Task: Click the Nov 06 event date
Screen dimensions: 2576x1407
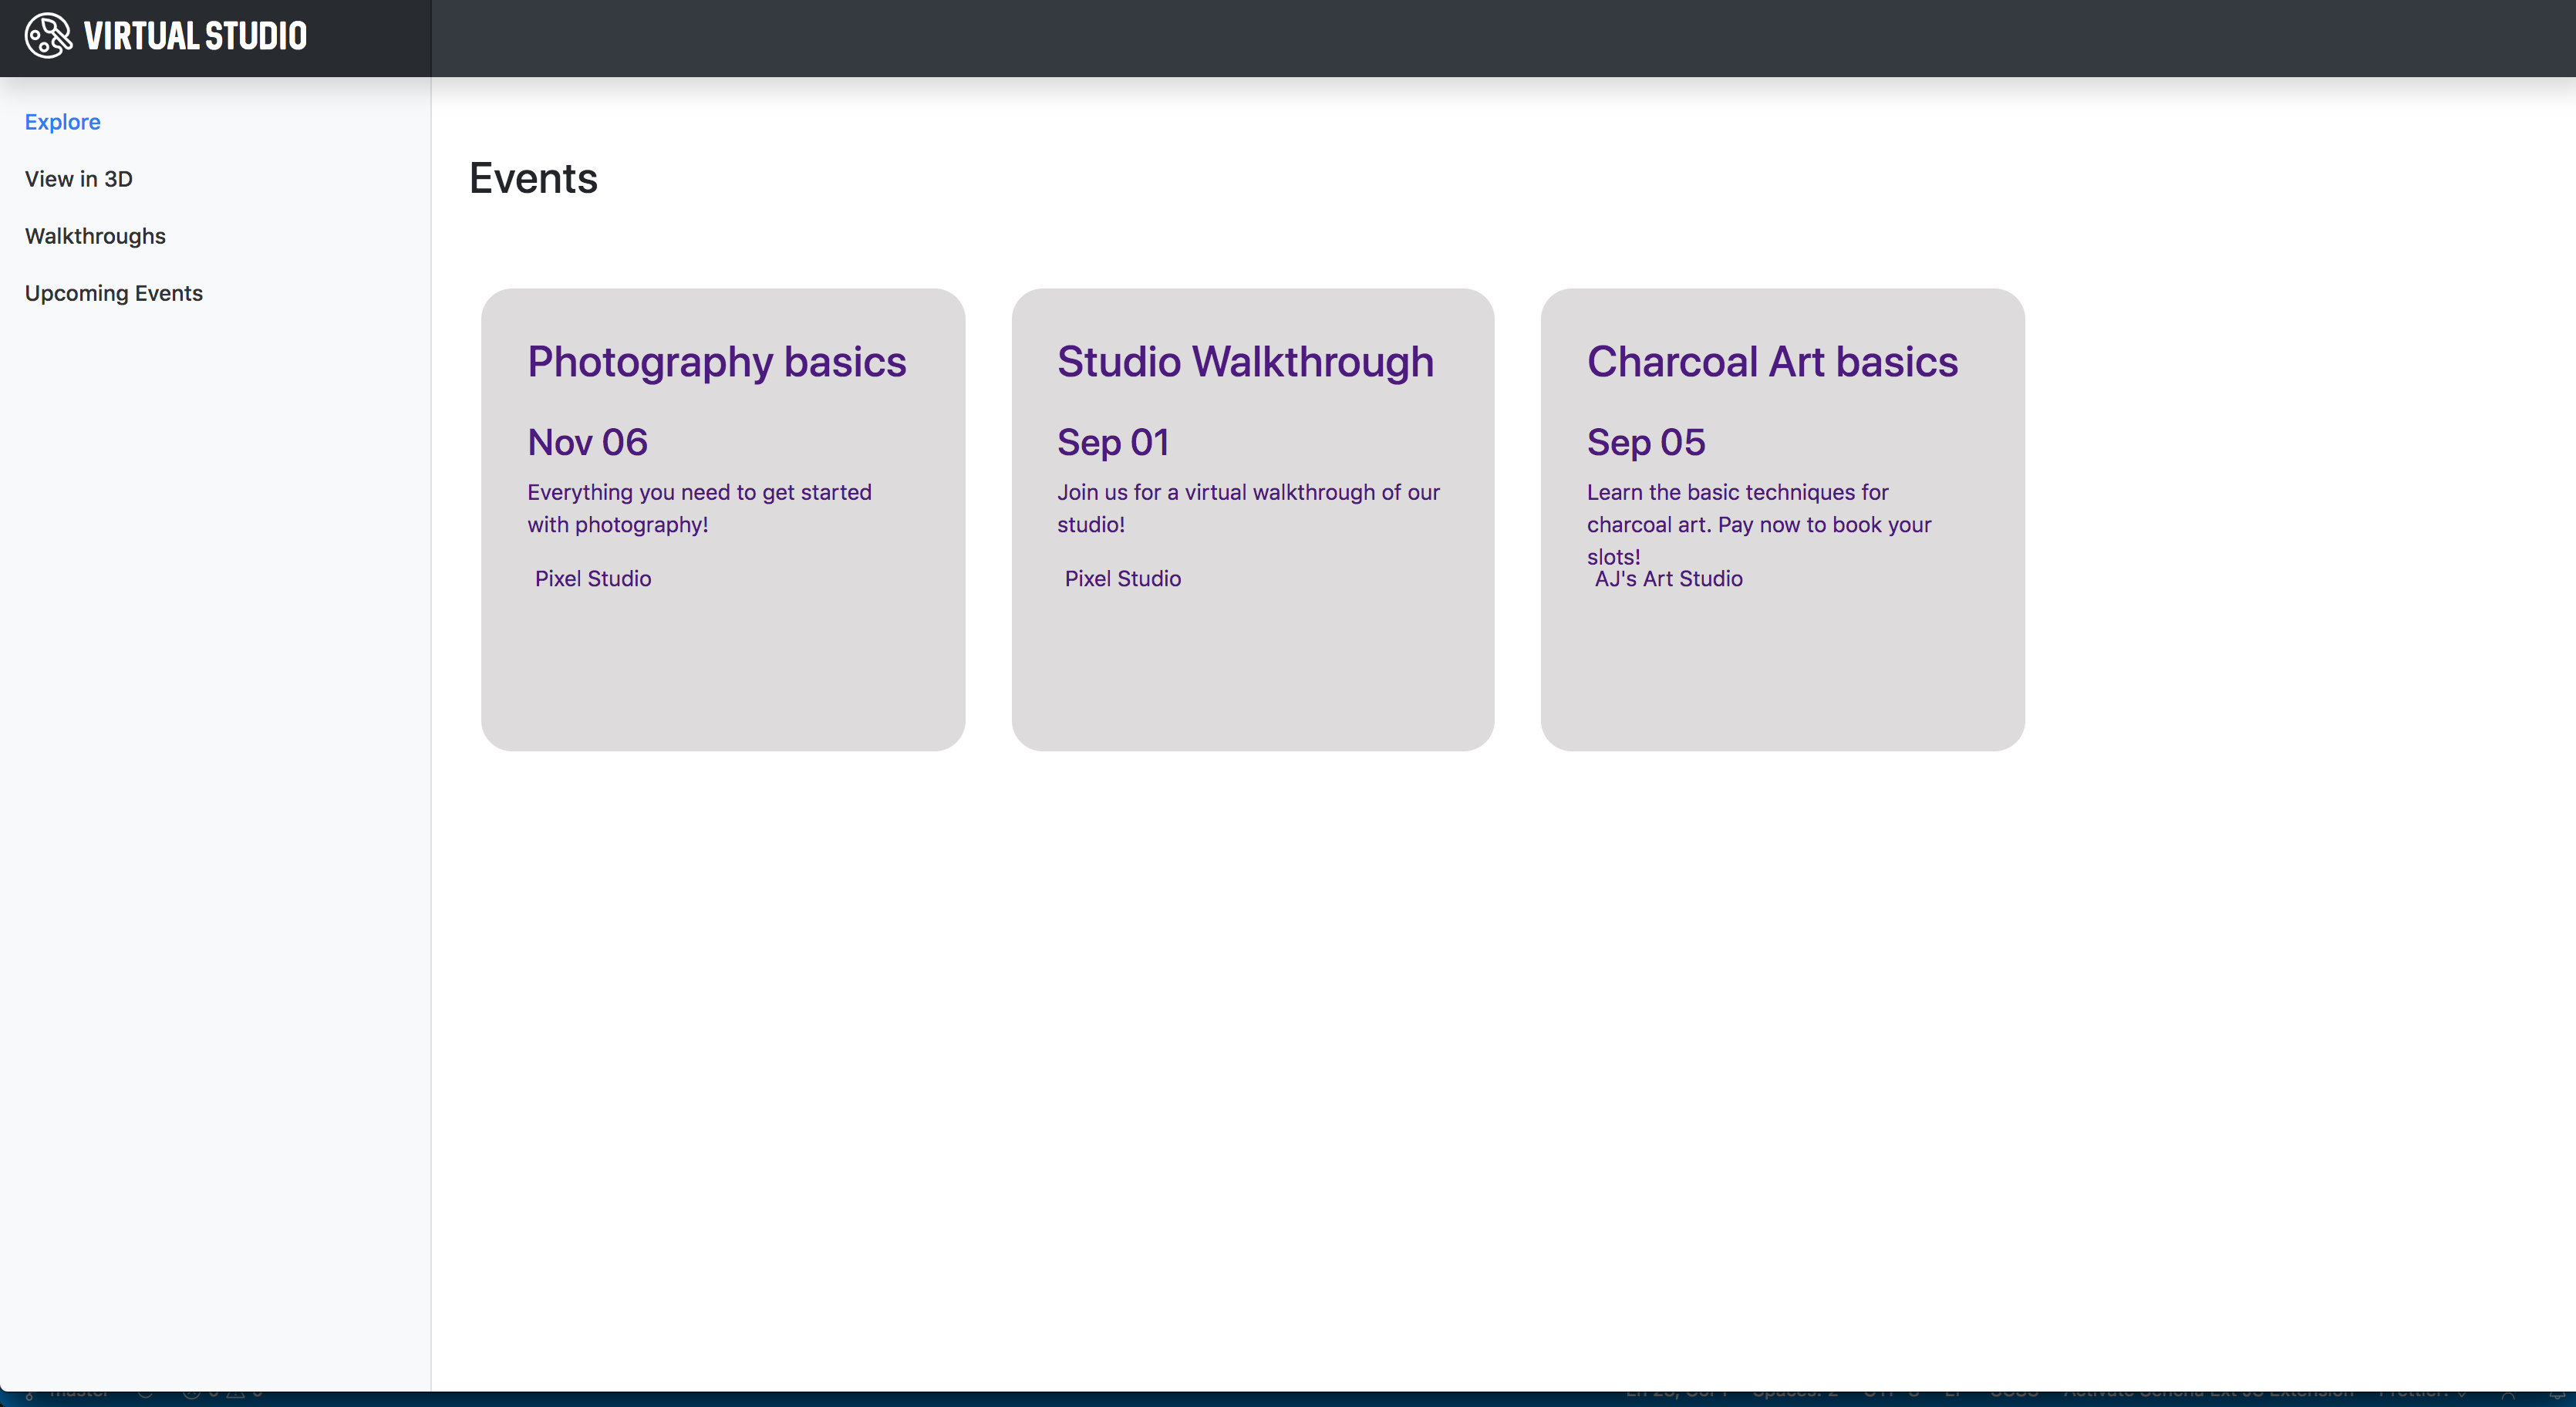Action: tap(587, 442)
